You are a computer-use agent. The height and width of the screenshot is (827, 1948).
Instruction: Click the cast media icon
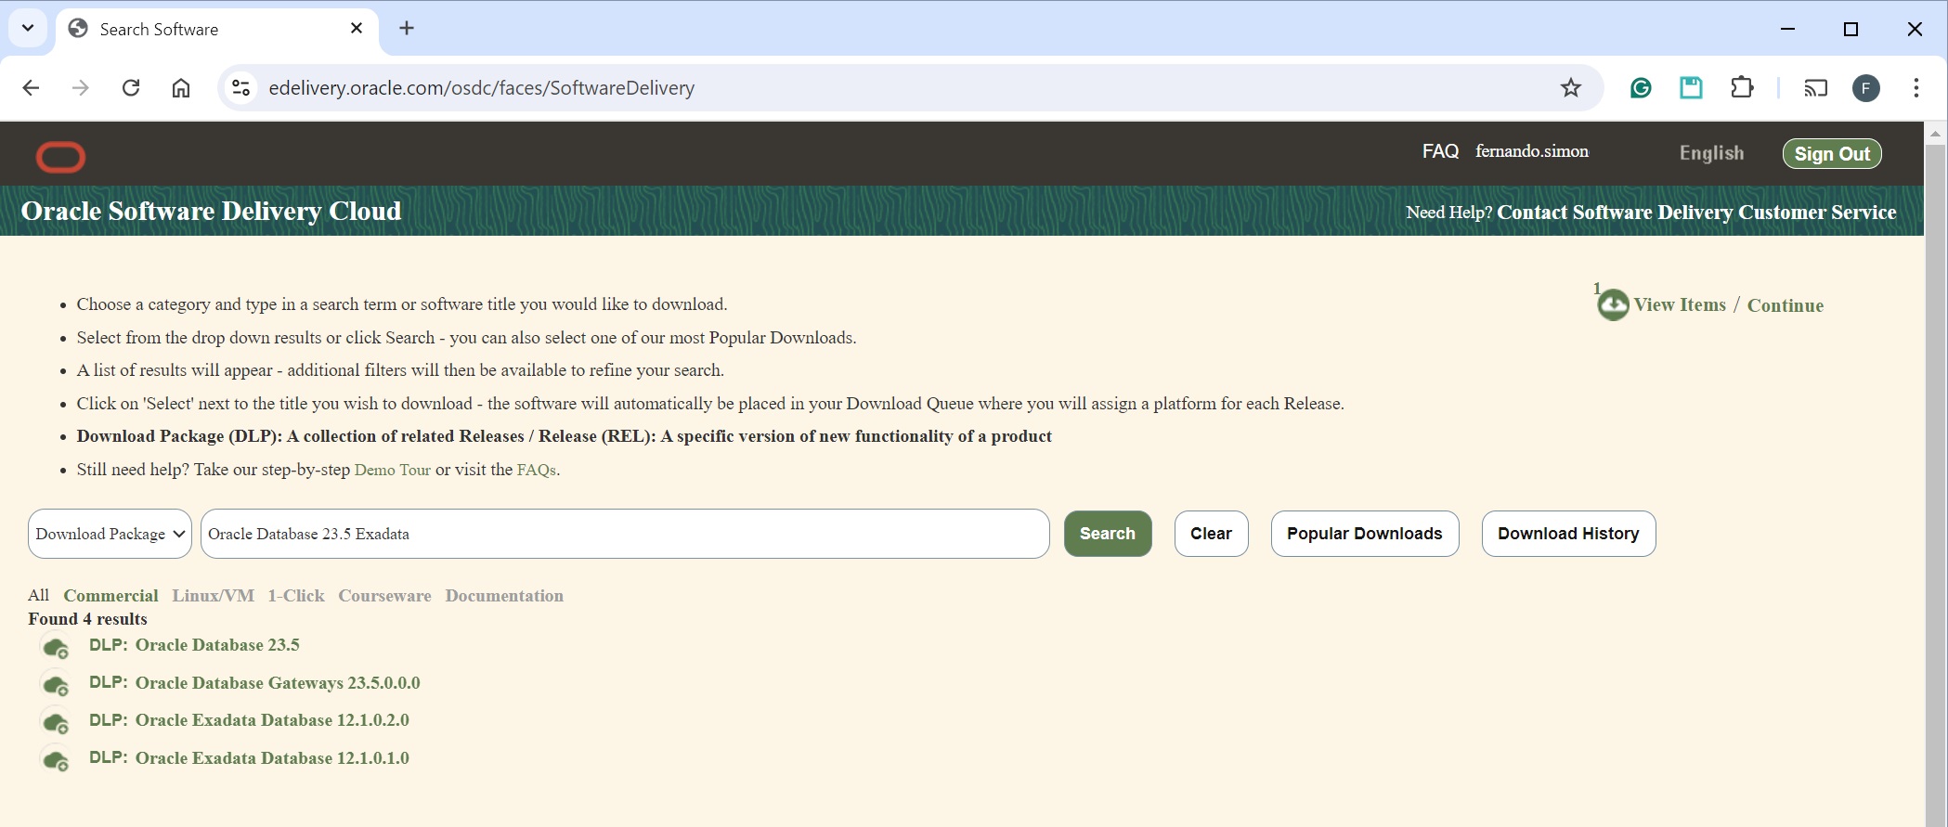1815,88
